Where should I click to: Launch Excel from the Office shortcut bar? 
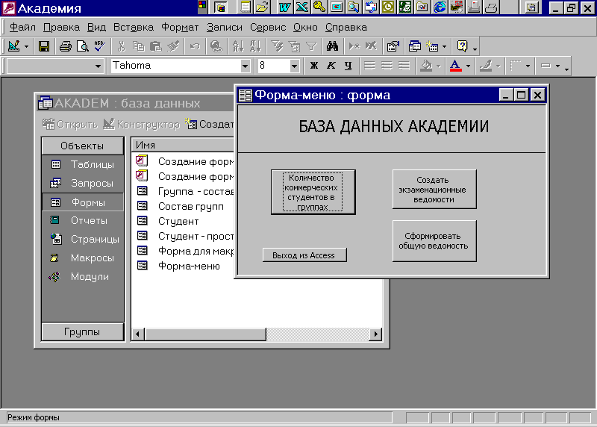click(x=301, y=7)
